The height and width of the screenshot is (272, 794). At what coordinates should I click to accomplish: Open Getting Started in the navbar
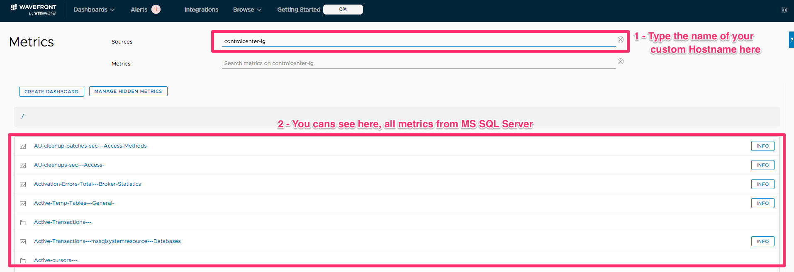point(299,10)
